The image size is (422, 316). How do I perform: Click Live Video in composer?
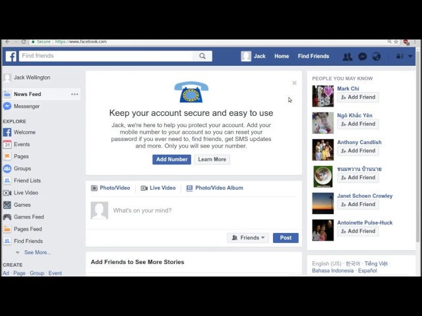(x=158, y=188)
